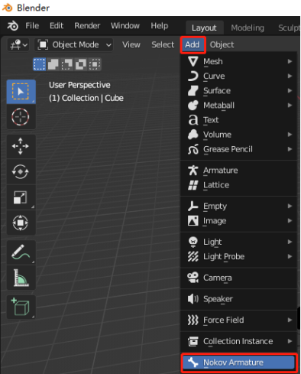Choose the Annotate pencil tool

click(21, 252)
